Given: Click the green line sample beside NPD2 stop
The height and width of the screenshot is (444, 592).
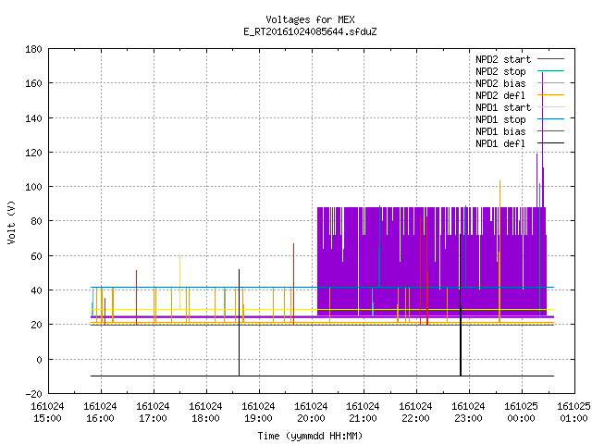Looking at the screenshot, I should click(x=550, y=71).
